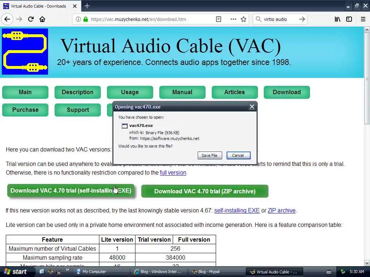Click the Save File button
The width and height of the screenshot is (370, 277).
tap(210, 155)
